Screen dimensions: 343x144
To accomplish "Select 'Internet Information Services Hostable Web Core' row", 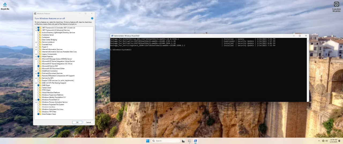I will pyautogui.click(x=59, y=52).
